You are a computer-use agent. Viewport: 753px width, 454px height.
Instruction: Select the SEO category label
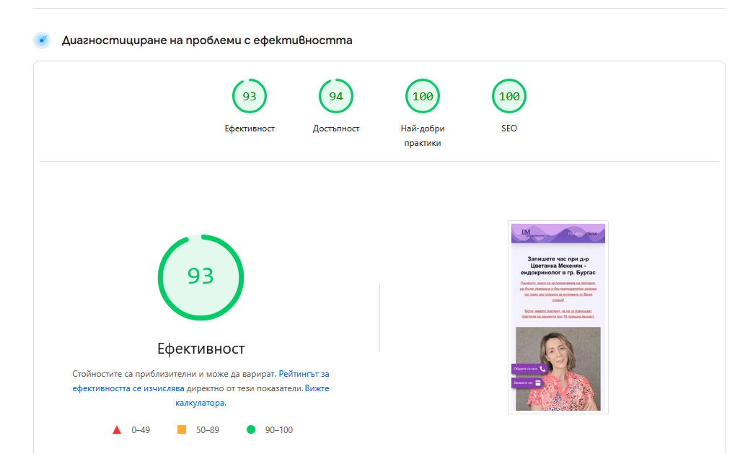(x=509, y=128)
